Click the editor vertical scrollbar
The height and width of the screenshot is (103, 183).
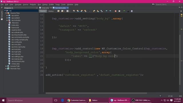tap(180, 60)
